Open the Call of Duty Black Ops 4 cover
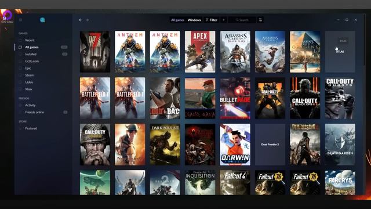The height and width of the screenshot is (209, 371). click(x=270, y=98)
